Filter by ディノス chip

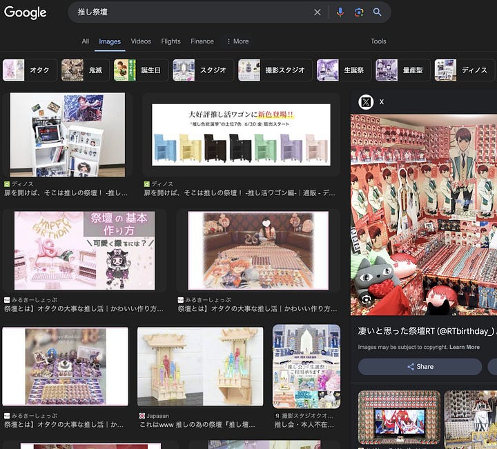465,70
